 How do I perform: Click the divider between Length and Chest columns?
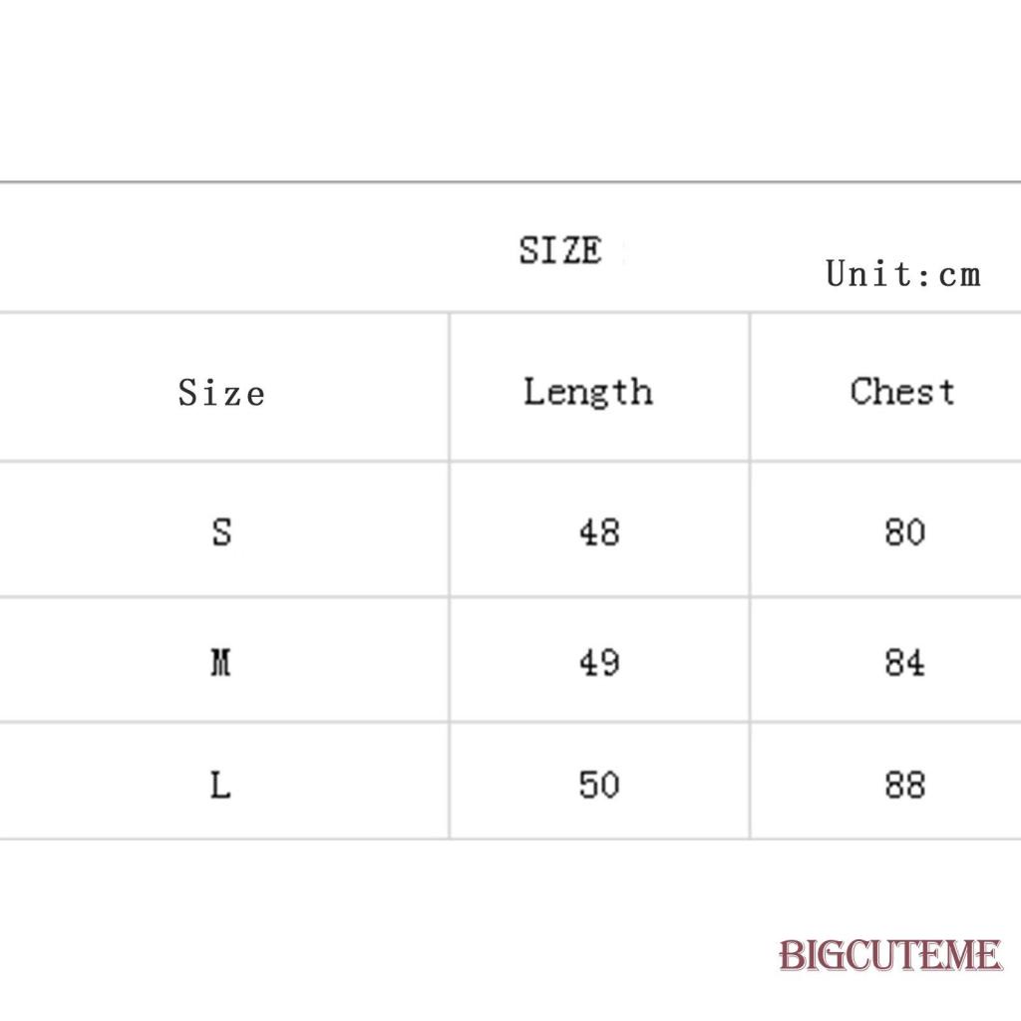point(750,576)
